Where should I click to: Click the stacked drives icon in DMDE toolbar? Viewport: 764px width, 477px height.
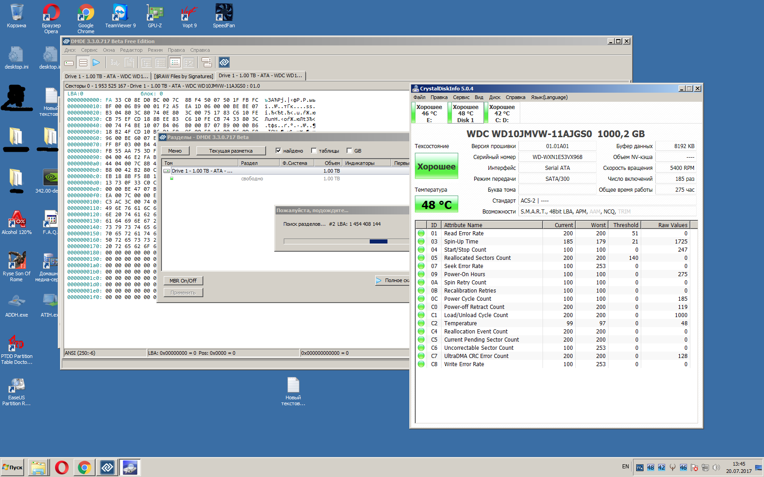click(x=206, y=63)
